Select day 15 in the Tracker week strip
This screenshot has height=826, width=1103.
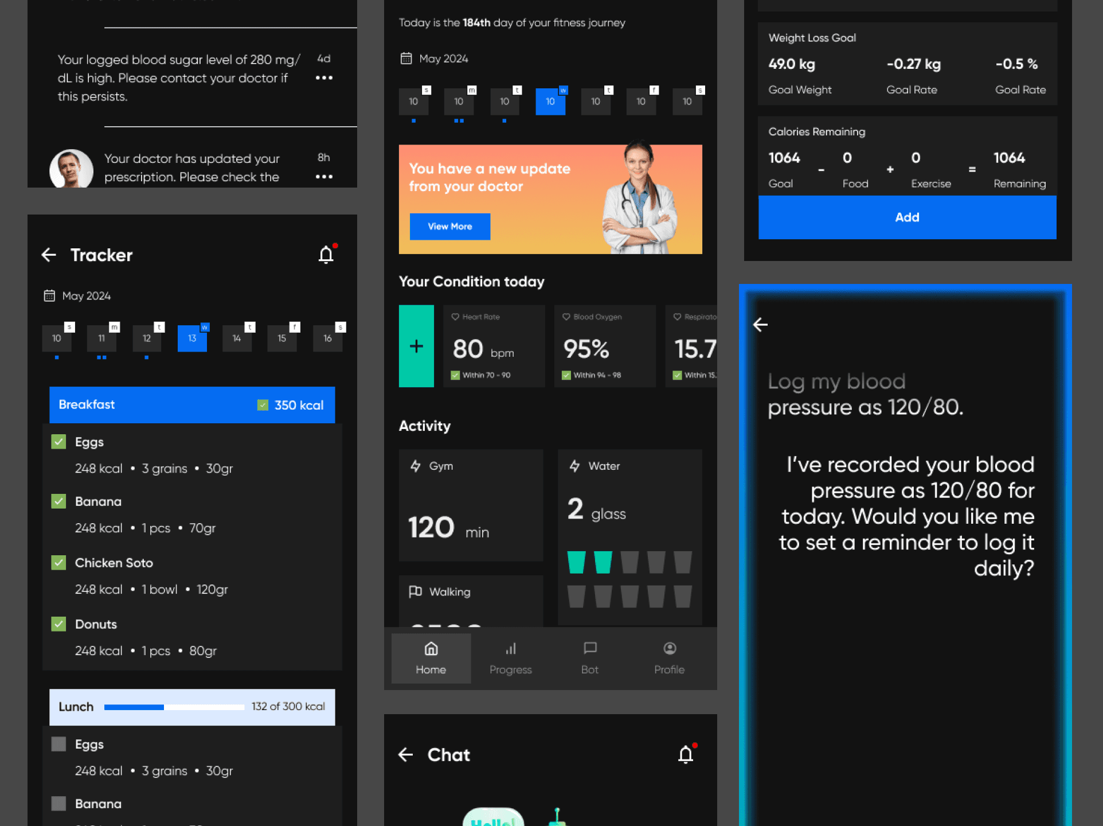pos(282,338)
